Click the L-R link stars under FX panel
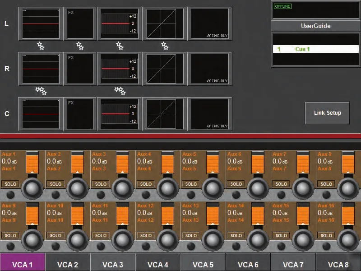Viewport: 361px width, 271px height. [80, 46]
